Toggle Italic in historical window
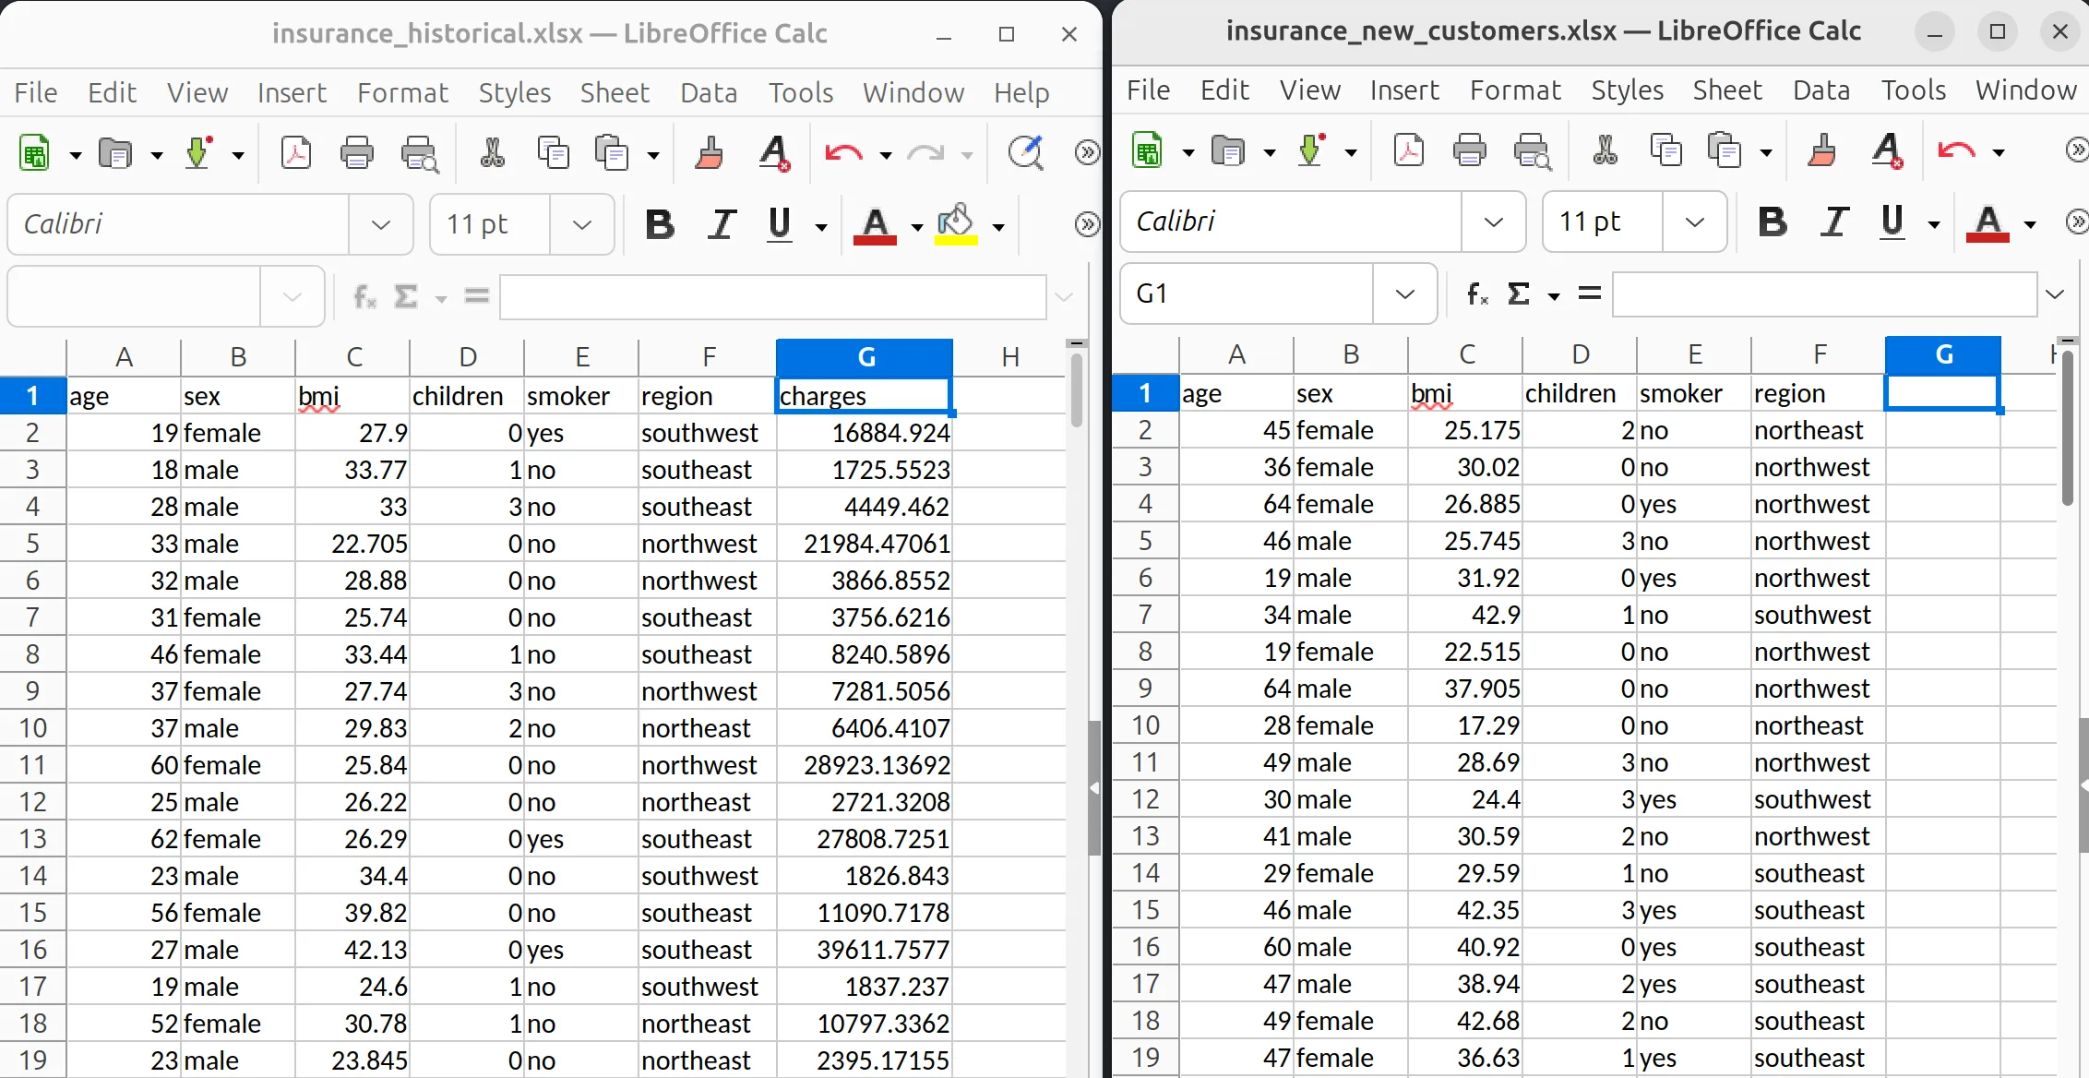Screen dimensions: 2089x1078 point(722,224)
